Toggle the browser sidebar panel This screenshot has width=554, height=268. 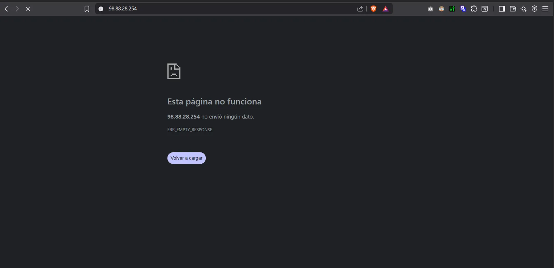pos(502,9)
